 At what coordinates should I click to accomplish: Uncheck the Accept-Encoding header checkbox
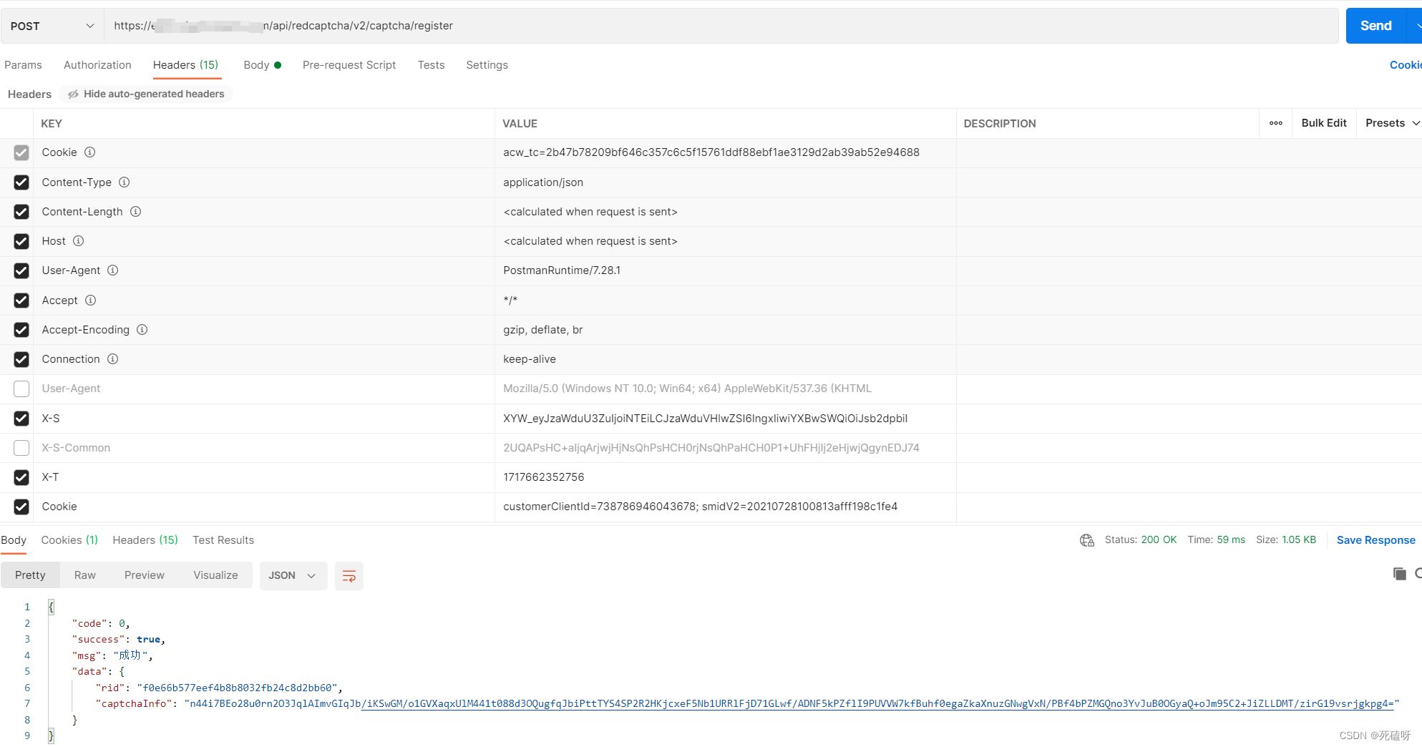tap(21, 330)
